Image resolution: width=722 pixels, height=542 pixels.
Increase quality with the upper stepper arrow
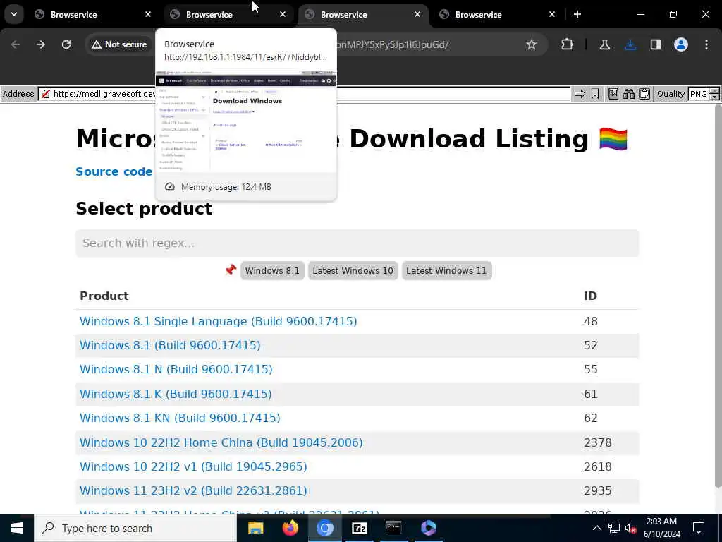[x=714, y=91]
